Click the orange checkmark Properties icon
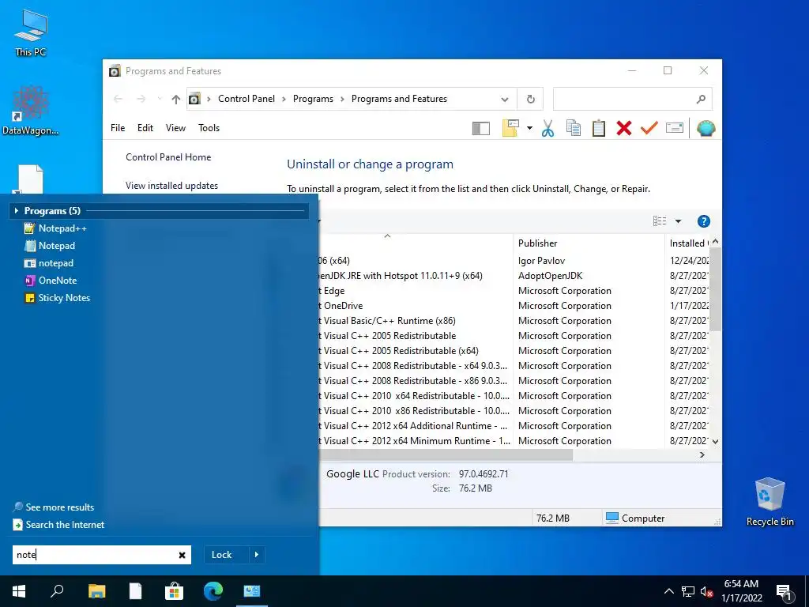The width and height of the screenshot is (809, 607). 649,127
